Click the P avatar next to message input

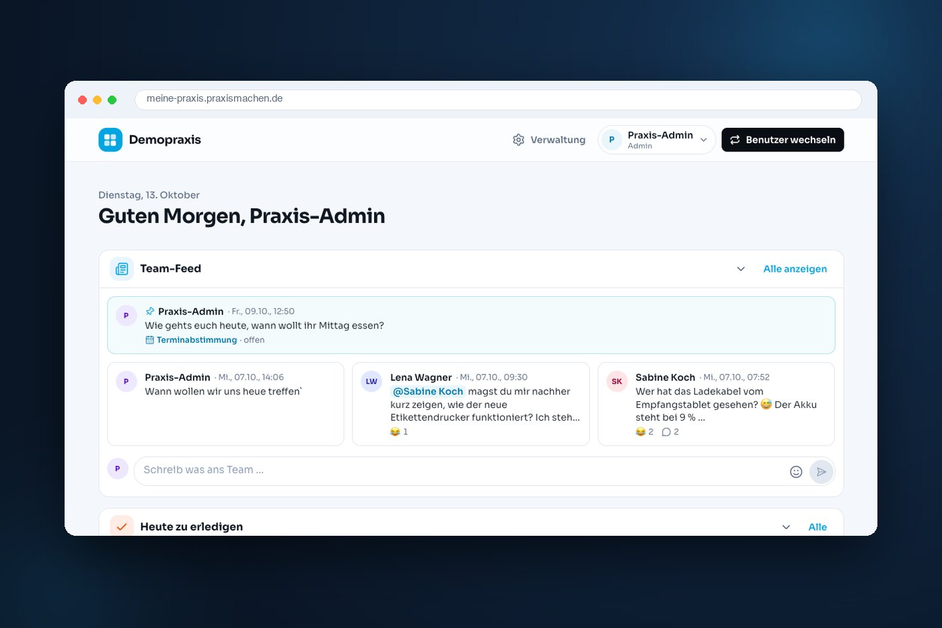[118, 468]
